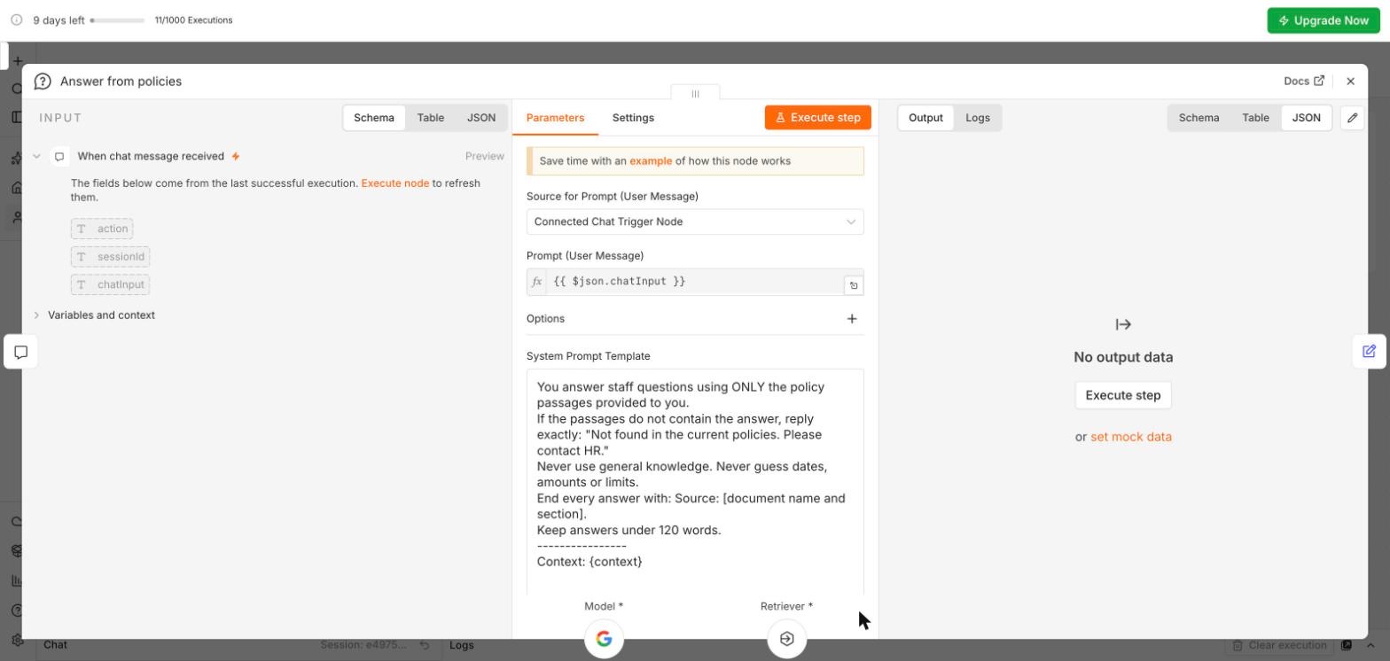Click the executions usage progress bar
Screen dimensions: 1390x661
pyautogui.click(x=118, y=20)
